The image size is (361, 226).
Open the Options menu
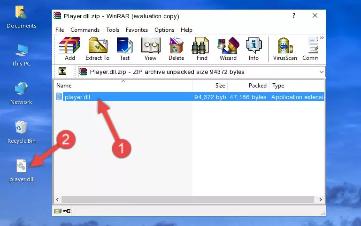tap(164, 30)
